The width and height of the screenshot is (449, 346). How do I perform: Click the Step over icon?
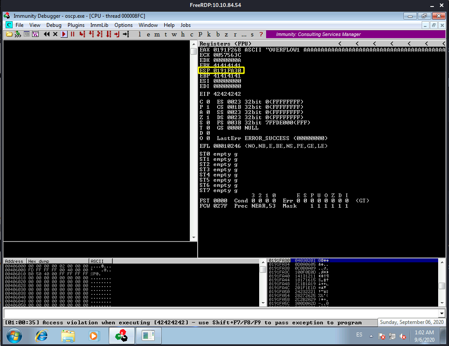tap(91, 34)
